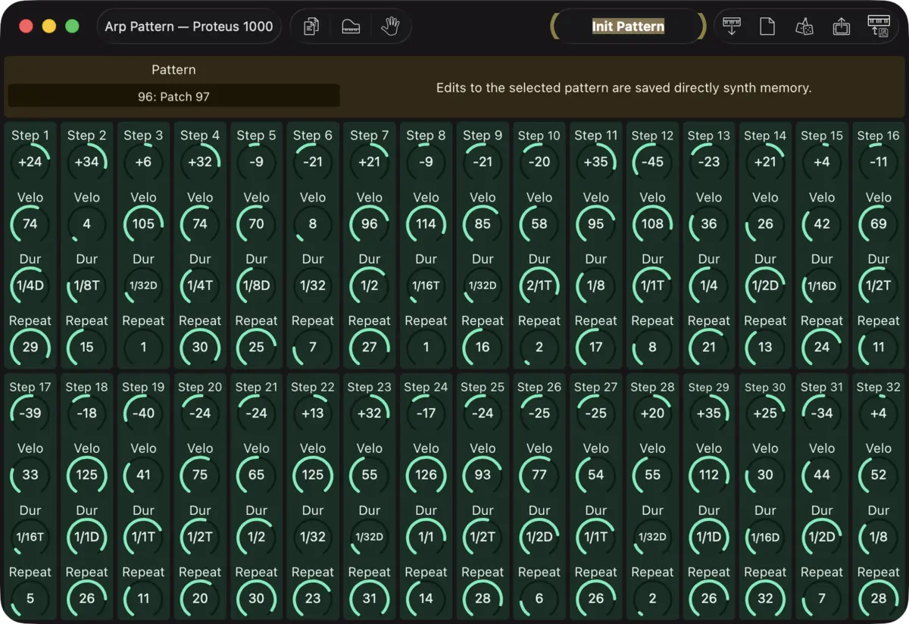Click the Step 11 key offset knob +35
The width and height of the screenshot is (909, 624).
(596, 161)
